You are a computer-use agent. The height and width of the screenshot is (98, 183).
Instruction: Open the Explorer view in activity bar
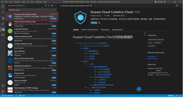3,6
